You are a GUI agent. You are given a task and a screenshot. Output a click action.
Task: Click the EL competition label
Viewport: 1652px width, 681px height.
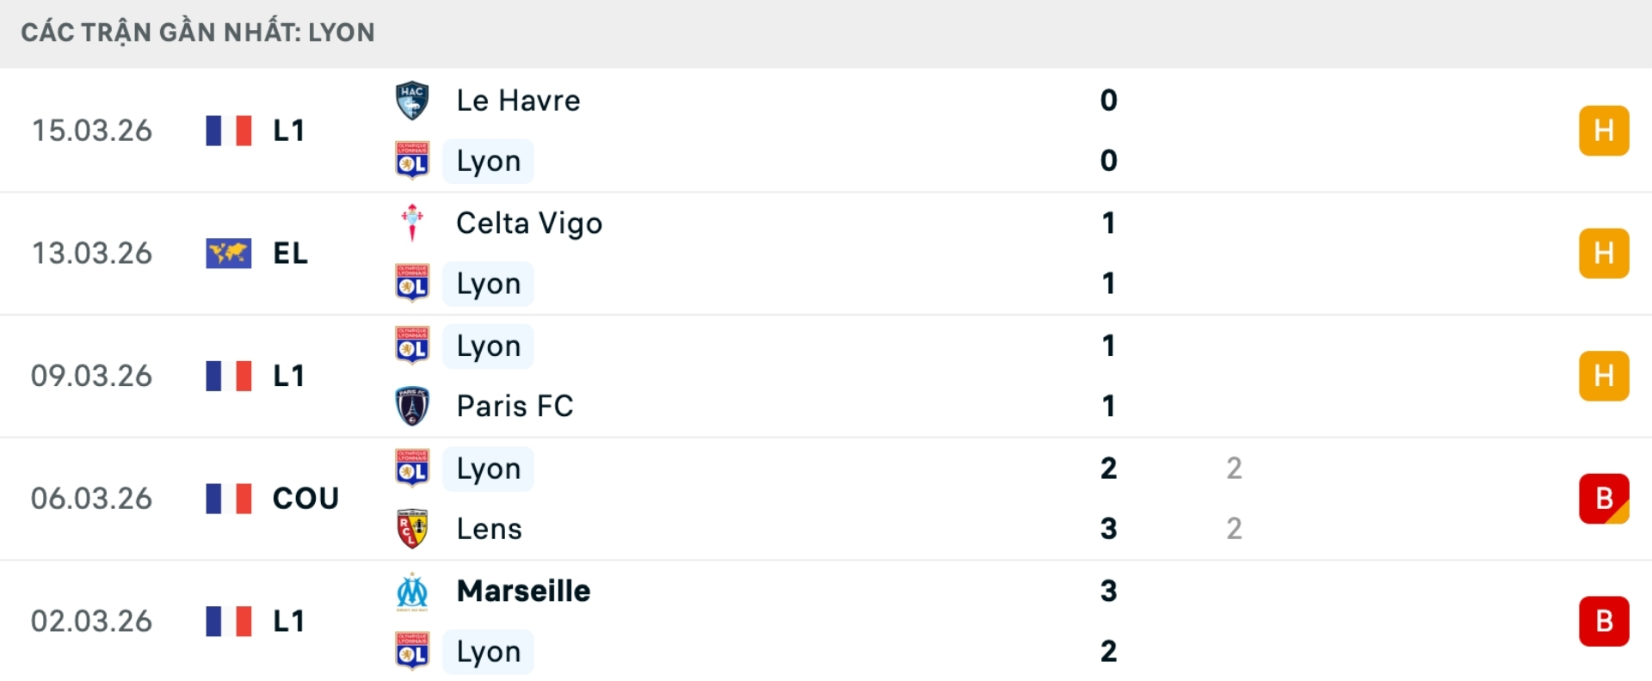[x=290, y=254]
